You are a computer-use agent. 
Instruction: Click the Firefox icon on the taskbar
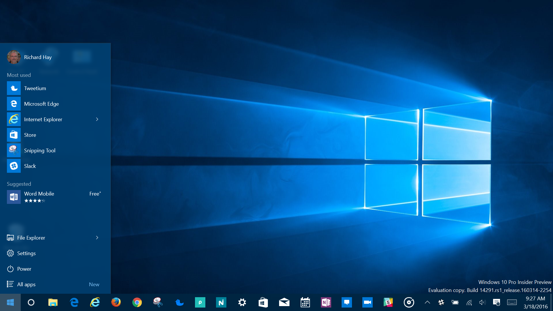(x=116, y=302)
